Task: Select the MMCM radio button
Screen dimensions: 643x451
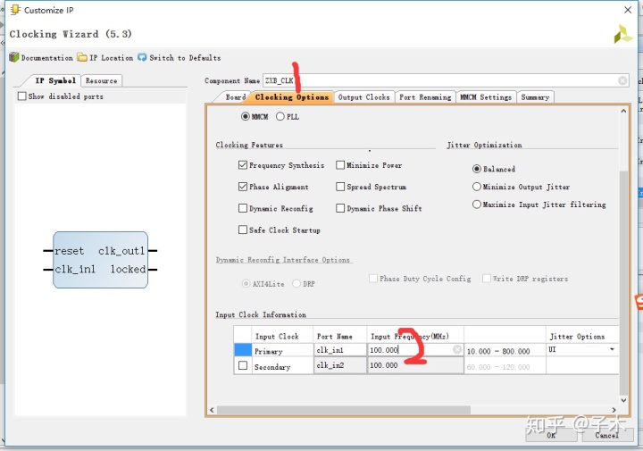Action: [246, 116]
